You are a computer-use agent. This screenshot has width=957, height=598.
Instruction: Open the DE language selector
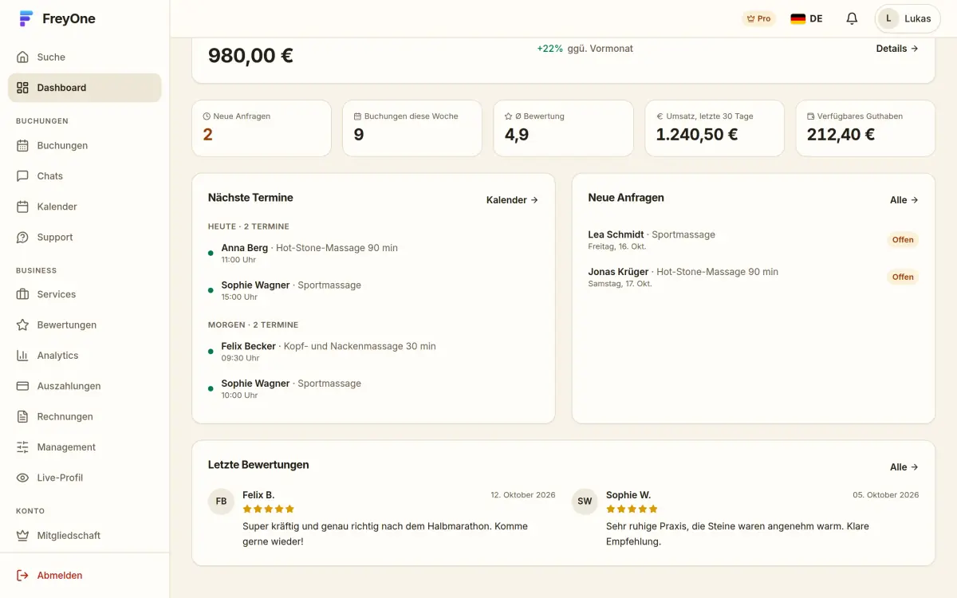point(807,18)
